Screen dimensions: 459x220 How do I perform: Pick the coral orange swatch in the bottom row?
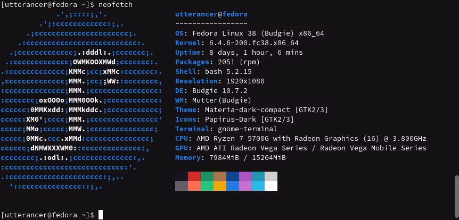194,185
